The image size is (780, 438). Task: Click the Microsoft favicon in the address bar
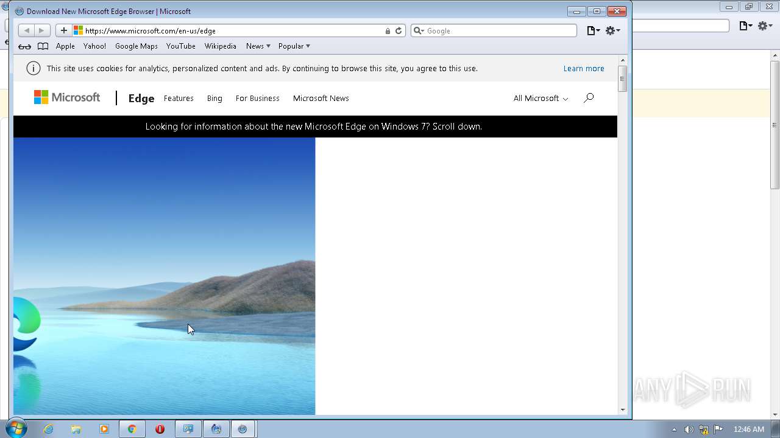(78, 30)
